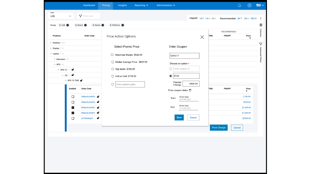Switch to the Pricing tab
Screen dimensions: 311x174
pos(106,5)
